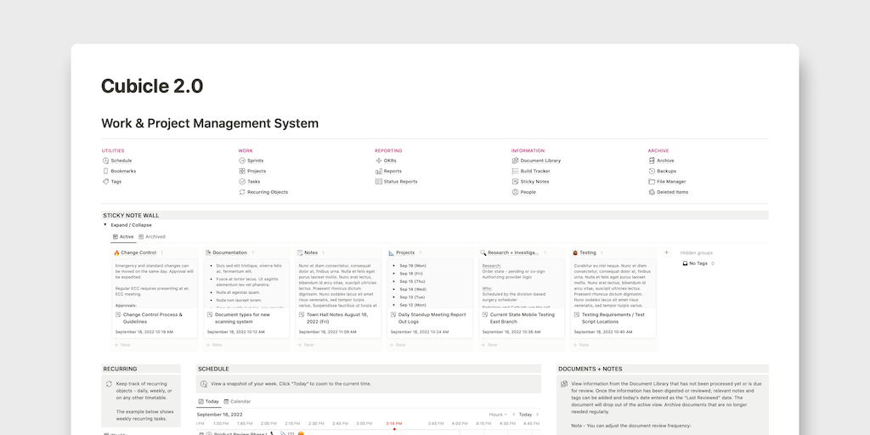Click the Projects group header on sticky wall
This screenshot has height=435, width=870.
point(405,252)
